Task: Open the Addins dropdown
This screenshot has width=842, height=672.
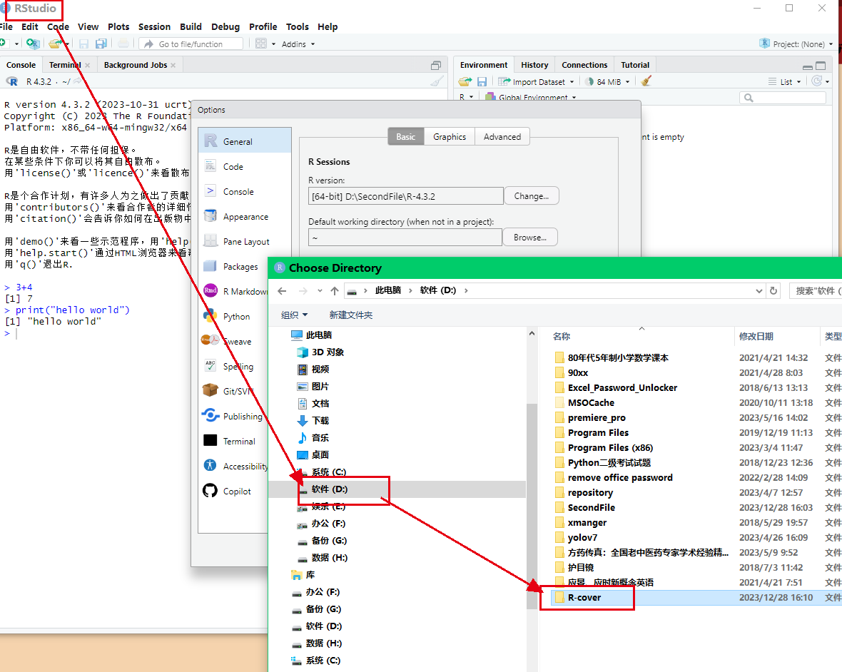Action: click(x=298, y=44)
